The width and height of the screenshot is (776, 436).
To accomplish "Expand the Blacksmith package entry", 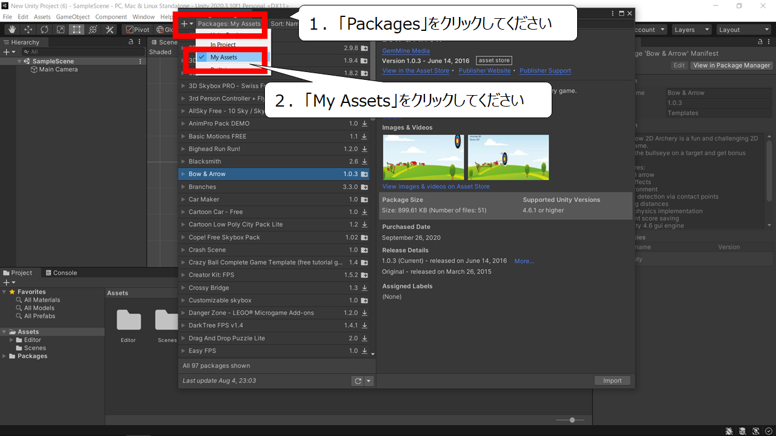I will pos(183,162).
